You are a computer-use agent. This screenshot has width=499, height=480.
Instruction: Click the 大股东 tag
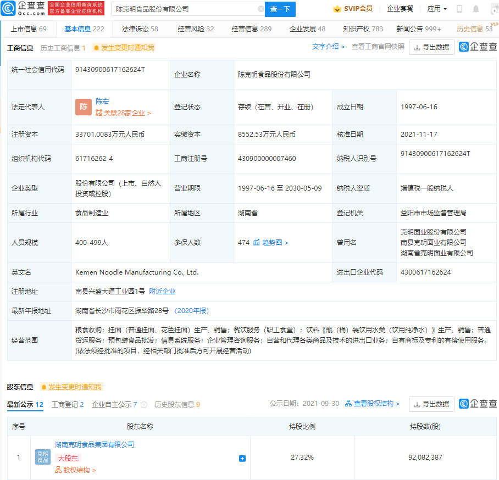(x=68, y=459)
